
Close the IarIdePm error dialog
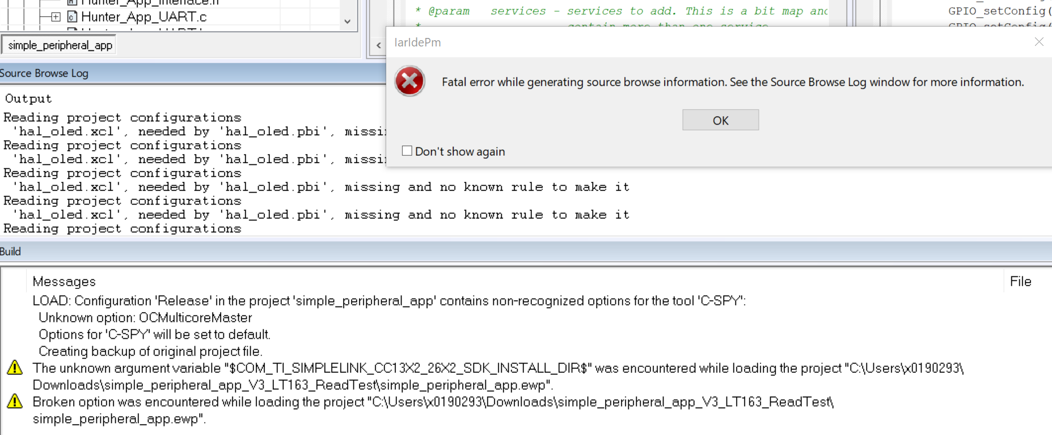(1038, 42)
